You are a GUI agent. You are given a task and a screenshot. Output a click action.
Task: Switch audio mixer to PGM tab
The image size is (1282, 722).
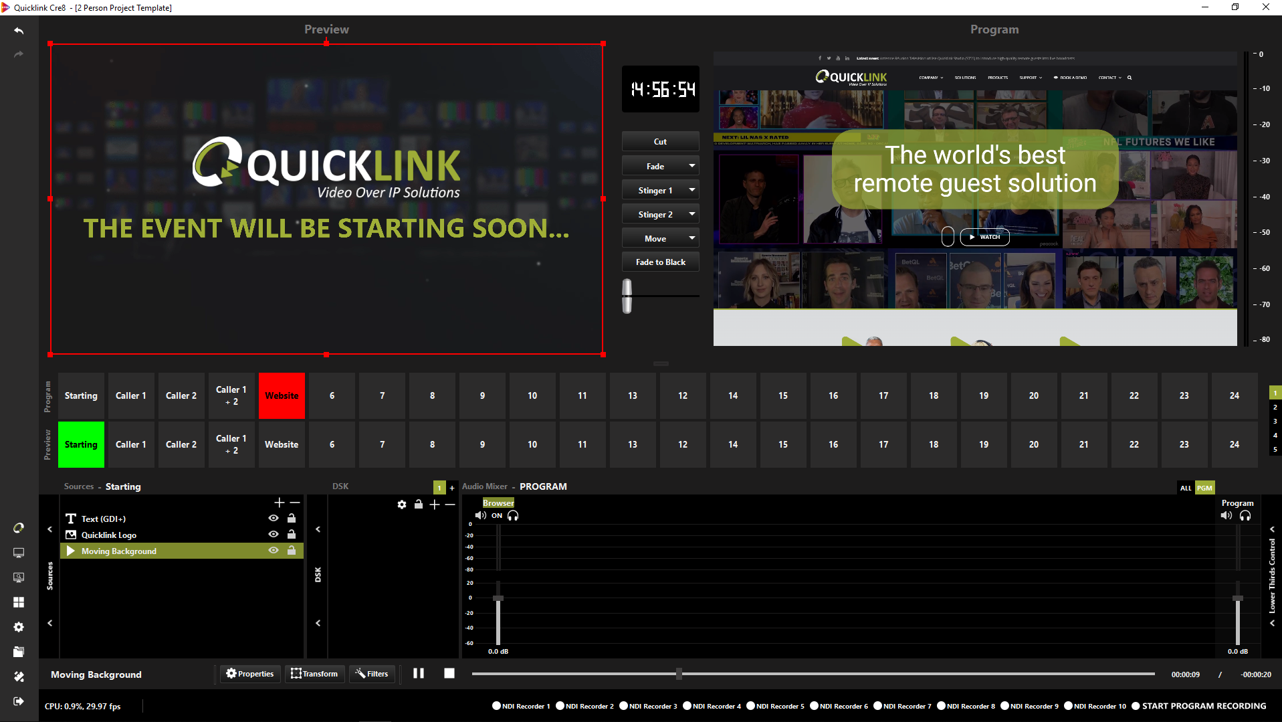(x=1204, y=488)
